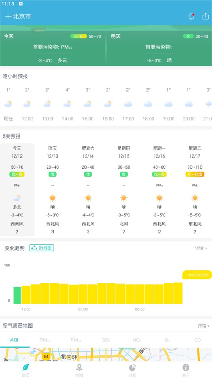
Task: Tap the 20:00 cloud icon
Action: [x=188, y=104]
